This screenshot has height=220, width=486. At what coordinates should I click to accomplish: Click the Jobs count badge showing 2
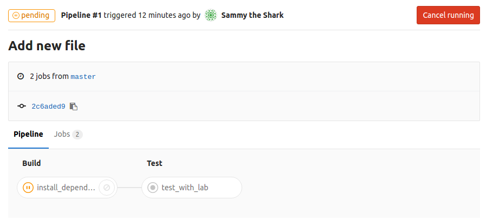point(77,135)
